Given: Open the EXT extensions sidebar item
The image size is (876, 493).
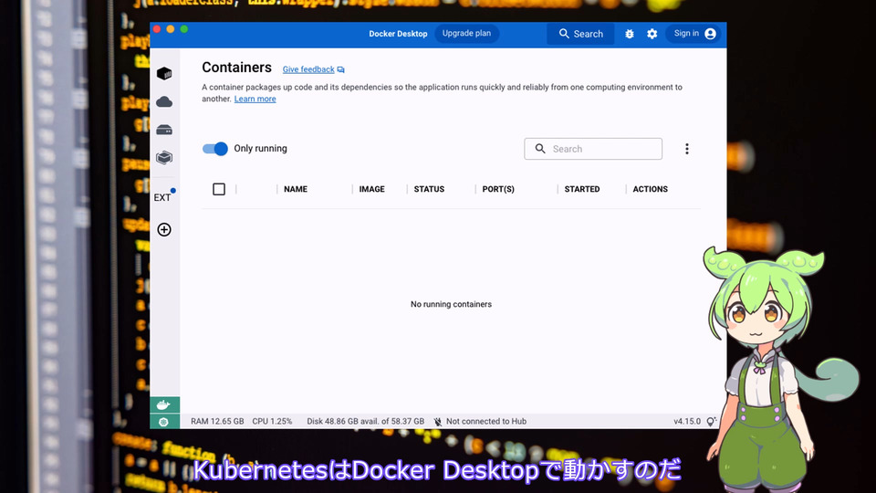Looking at the screenshot, I should (162, 197).
